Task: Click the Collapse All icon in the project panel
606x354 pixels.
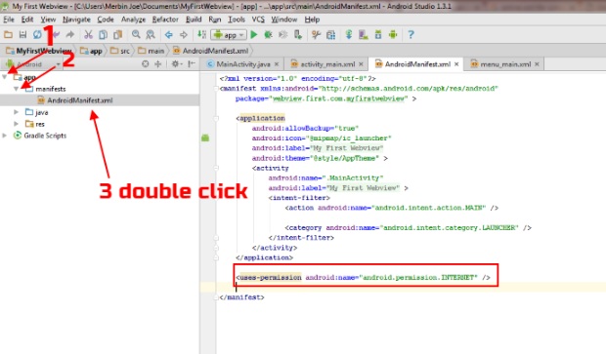Action: (x=157, y=64)
